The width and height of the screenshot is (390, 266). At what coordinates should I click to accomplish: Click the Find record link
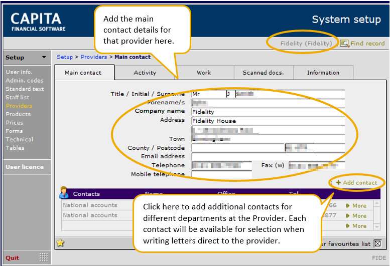(x=367, y=44)
